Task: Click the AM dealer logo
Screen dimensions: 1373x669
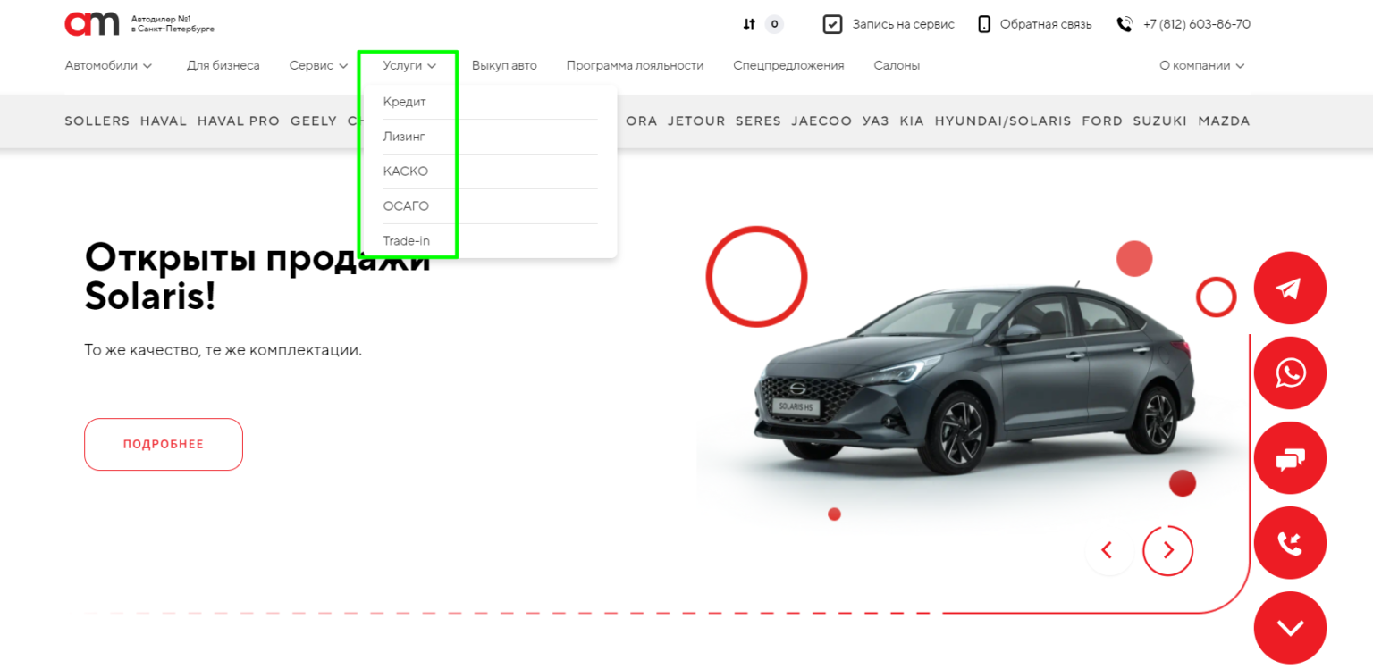Action: click(92, 24)
